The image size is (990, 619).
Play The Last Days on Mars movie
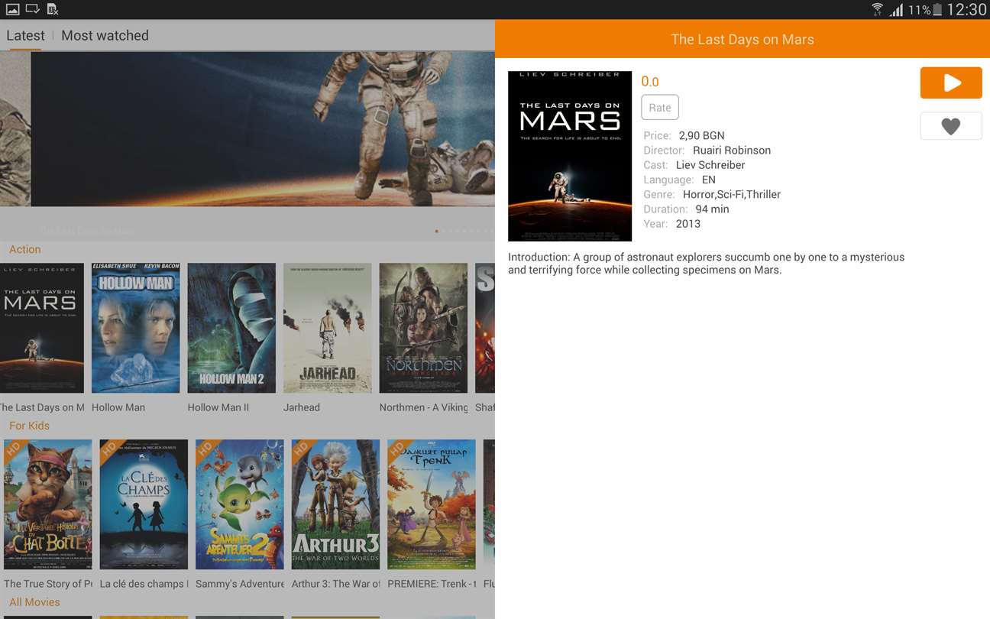[x=951, y=83]
